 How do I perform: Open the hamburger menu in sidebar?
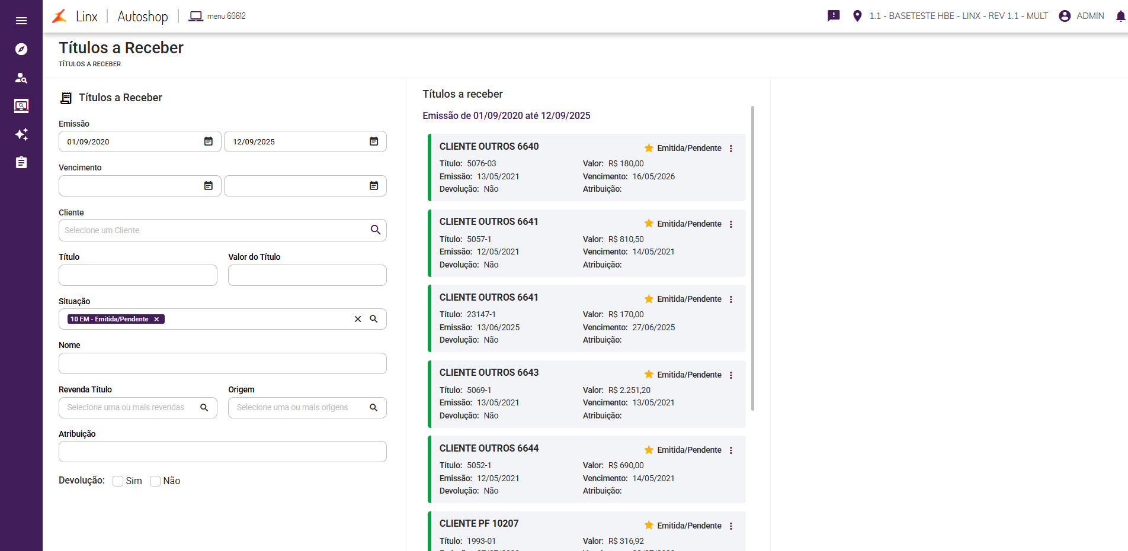[x=21, y=21]
